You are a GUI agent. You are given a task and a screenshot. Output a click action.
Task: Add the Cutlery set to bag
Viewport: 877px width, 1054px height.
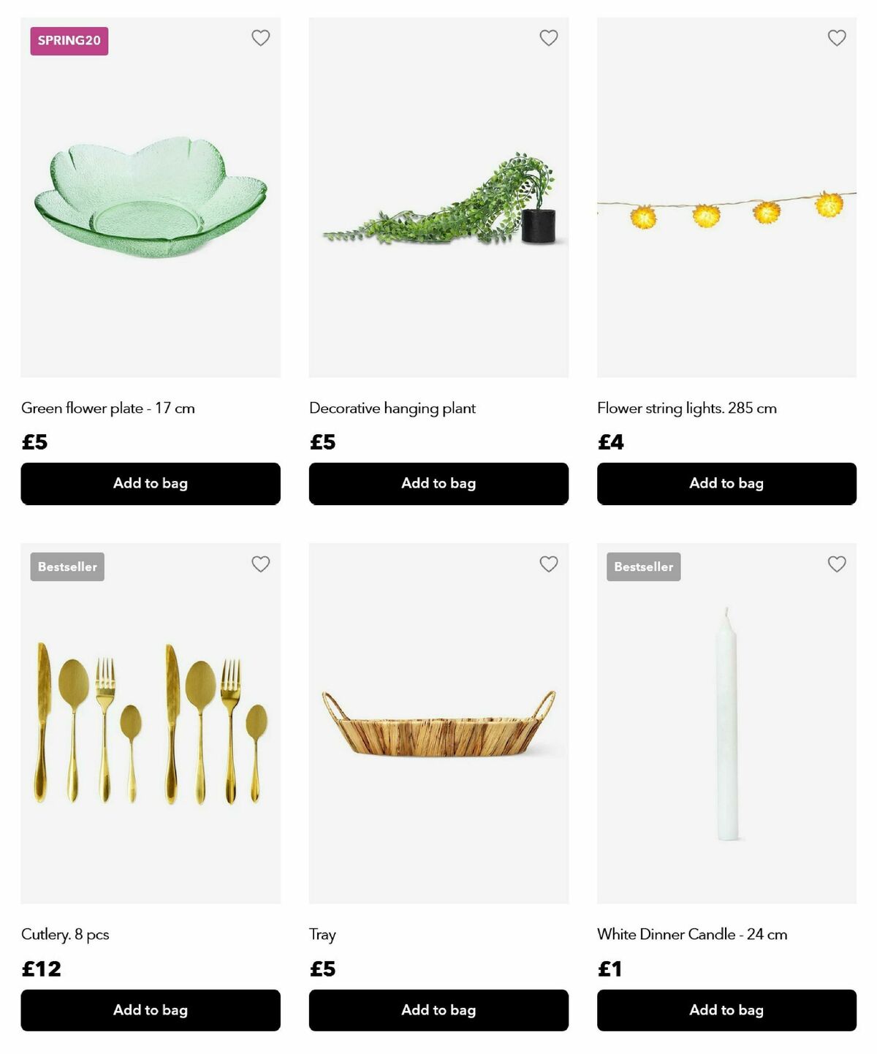coord(151,1010)
